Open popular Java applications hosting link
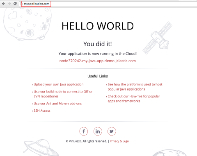 (135, 87)
